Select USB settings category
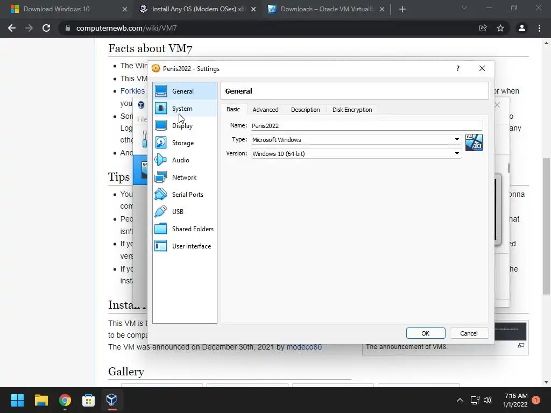Viewport: 551px width, 413px height. pos(185,212)
